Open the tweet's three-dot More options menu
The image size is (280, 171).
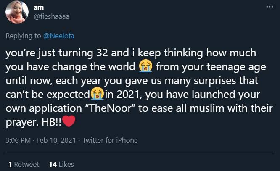(x=269, y=7)
